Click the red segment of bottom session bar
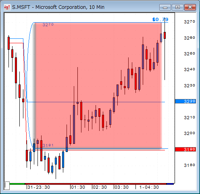This screenshot has height=194, width=200. 96,184
